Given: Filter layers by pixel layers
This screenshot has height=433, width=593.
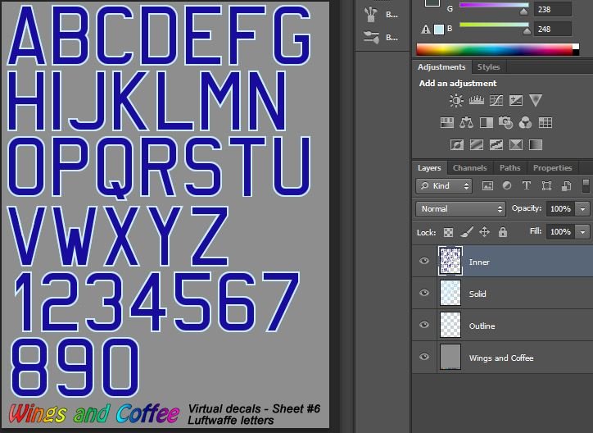Looking at the screenshot, I should tap(487, 186).
